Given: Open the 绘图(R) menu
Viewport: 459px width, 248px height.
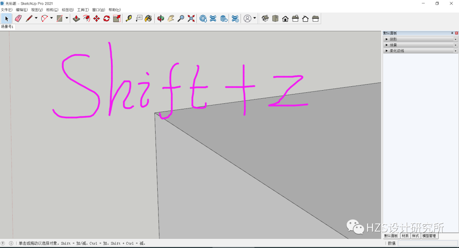Looking at the screenshot, I should (68, 10).
